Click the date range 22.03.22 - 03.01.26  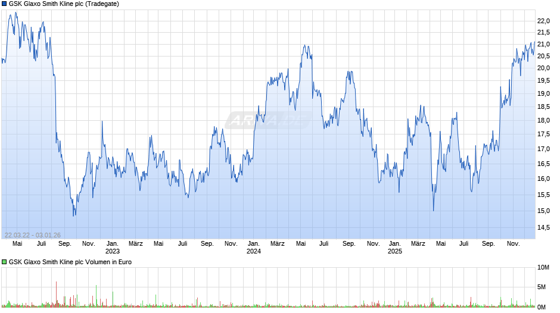[x=33, y=235]
